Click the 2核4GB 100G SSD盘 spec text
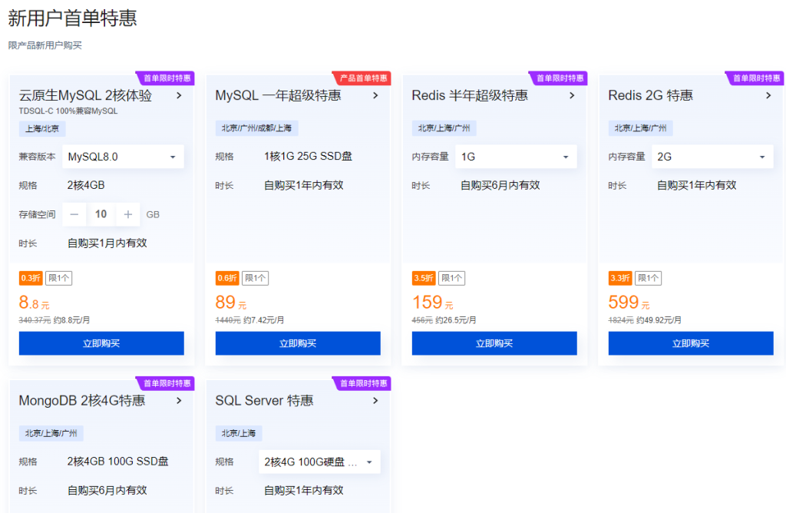 tap(117, 462)
